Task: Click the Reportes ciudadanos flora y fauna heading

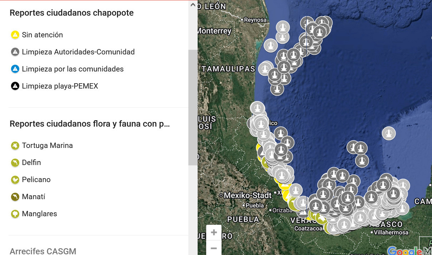Action: coord(90,124)
